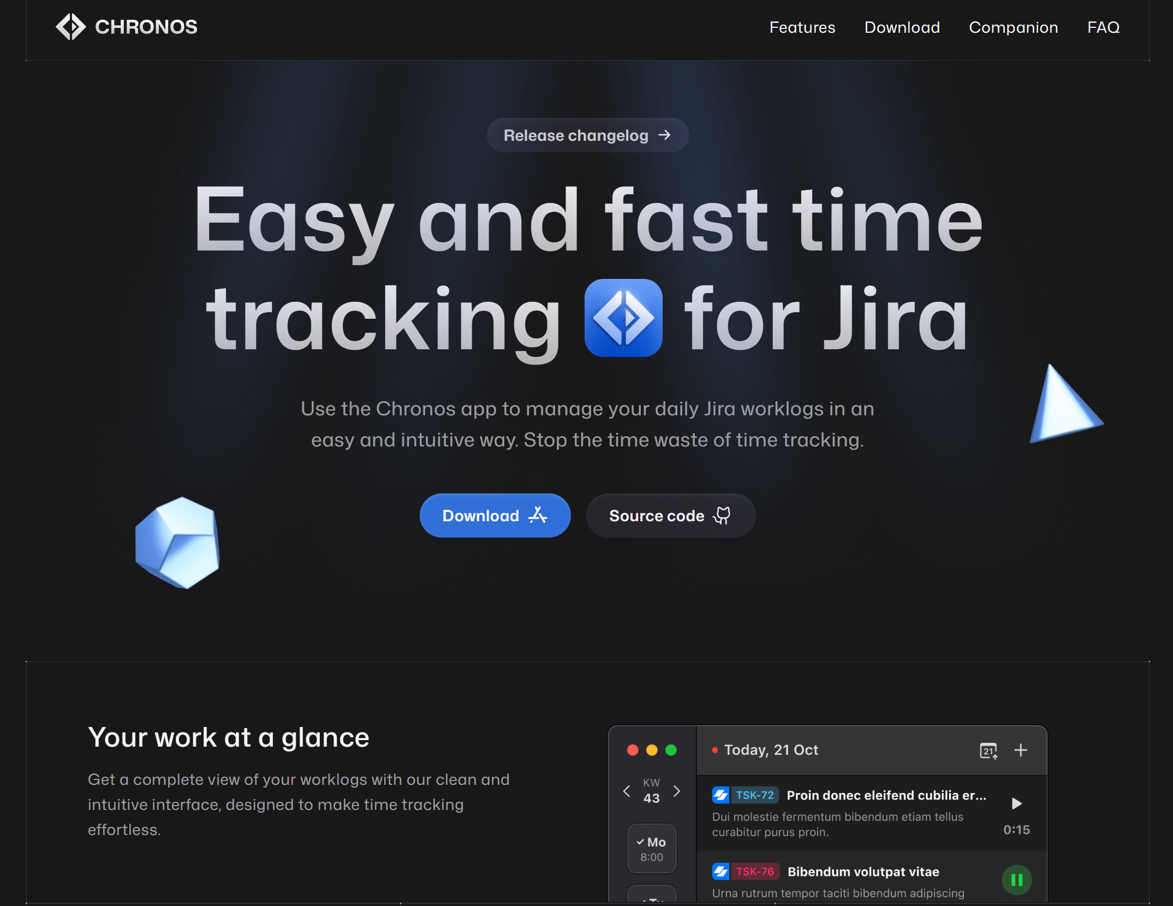Go to next week after KW 43
1173x906 pixels.
point(677,791)
